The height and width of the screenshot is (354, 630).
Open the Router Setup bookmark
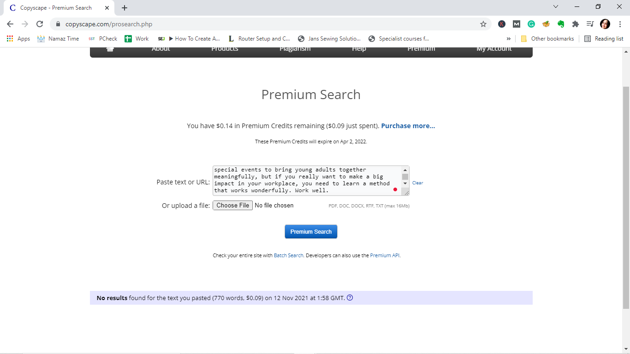[259, 39]
